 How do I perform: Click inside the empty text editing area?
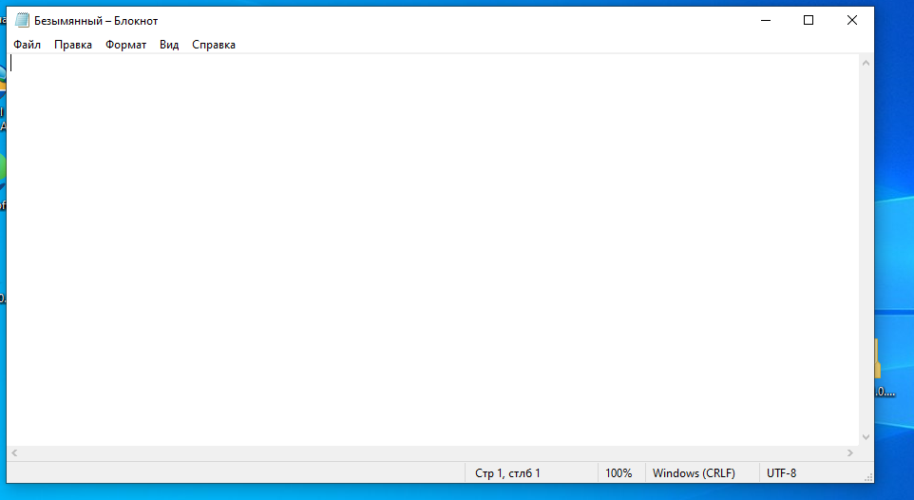(433, 250)
